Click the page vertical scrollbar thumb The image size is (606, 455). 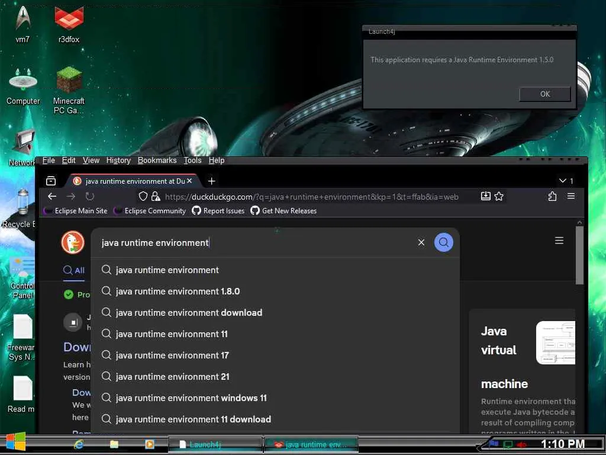579,255
